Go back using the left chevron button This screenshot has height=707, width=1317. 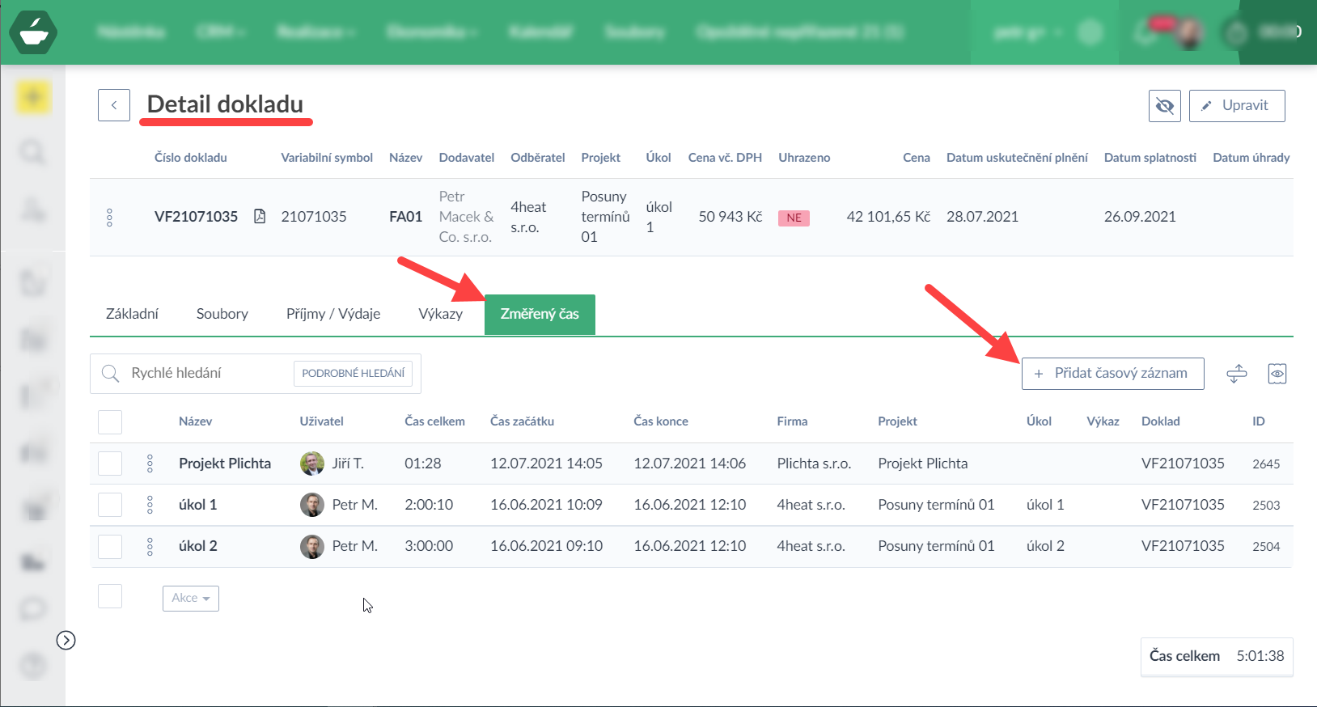click(114, 105)
